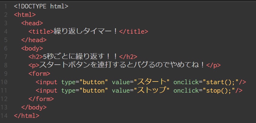The width and height of the screenshot is (256, 123).
Task: Click the DOCTYPE html declaration
Action: coord(41,6)
